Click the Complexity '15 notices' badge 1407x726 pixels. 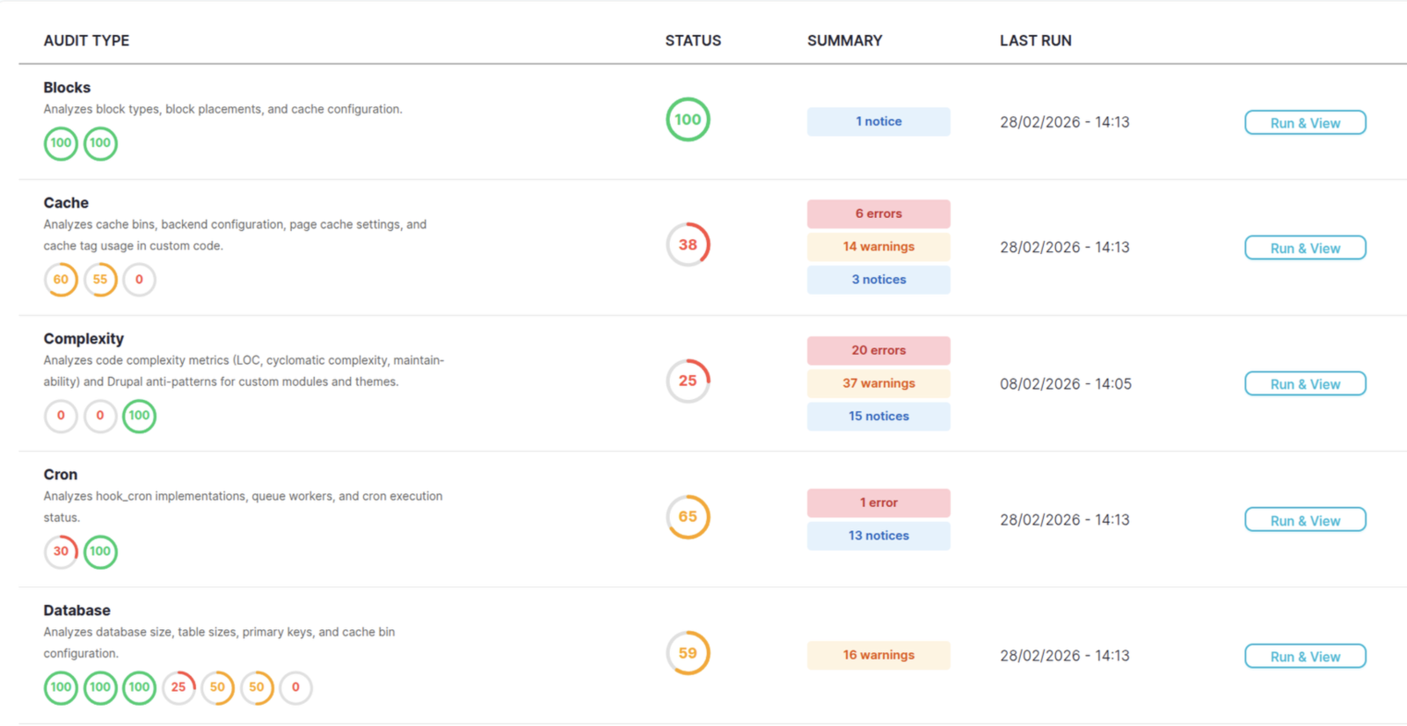pos(878,416)
